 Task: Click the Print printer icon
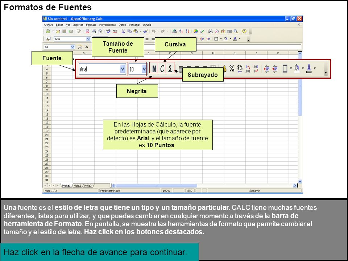pyautogui.click(x=94, y=32)
